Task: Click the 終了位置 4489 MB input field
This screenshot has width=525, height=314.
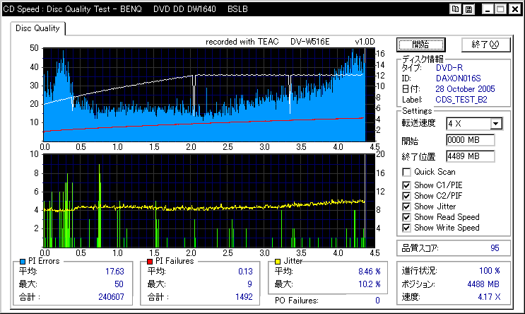Action: tap(470, 156)
